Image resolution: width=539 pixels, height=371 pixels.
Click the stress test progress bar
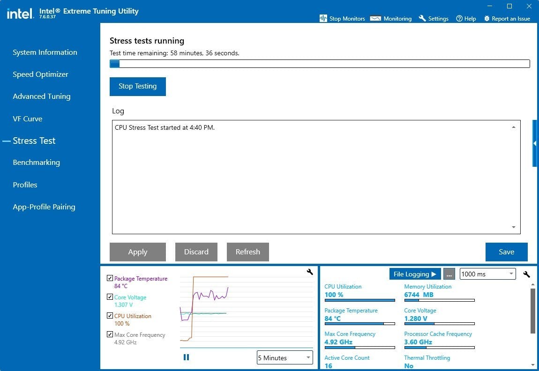click(x=320, y=64)
